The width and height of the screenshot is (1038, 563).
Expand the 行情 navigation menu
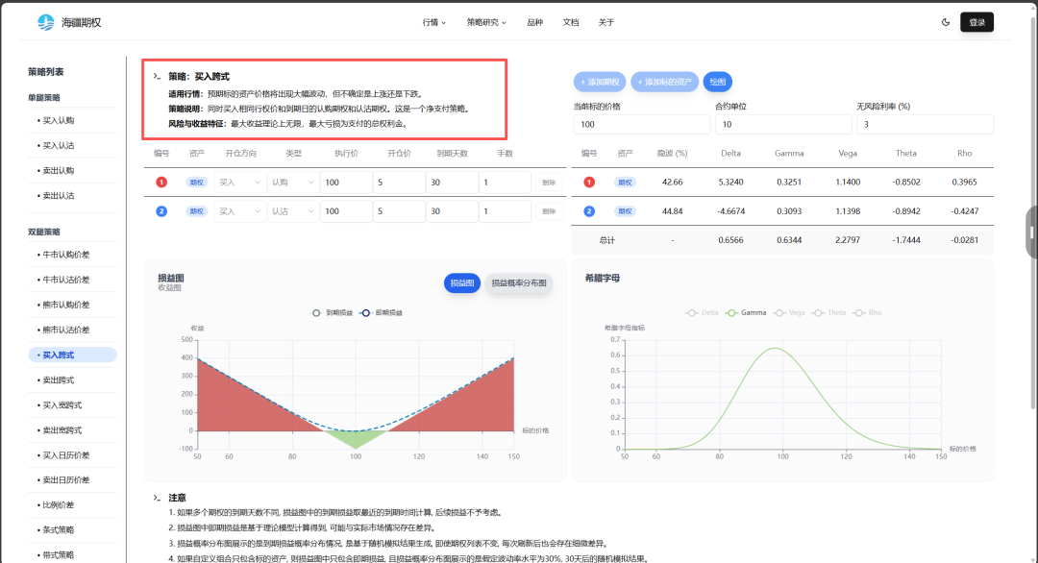pos(434,22)
